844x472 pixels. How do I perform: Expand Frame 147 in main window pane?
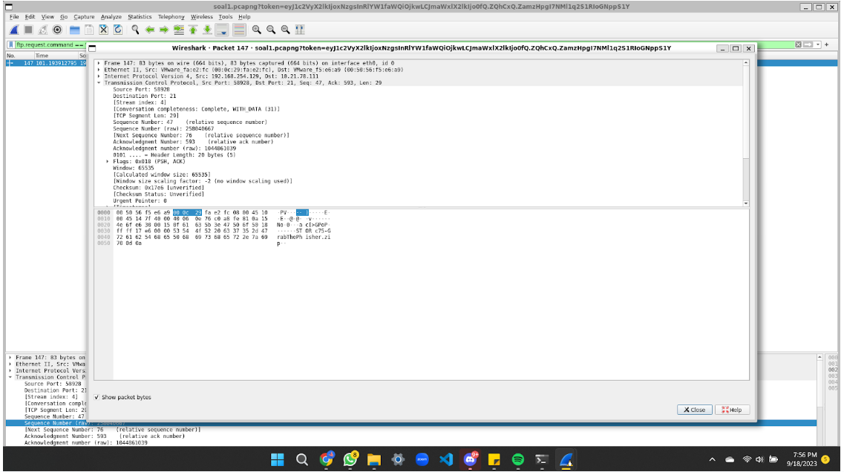pyautogui.click(x=10, y=358)
